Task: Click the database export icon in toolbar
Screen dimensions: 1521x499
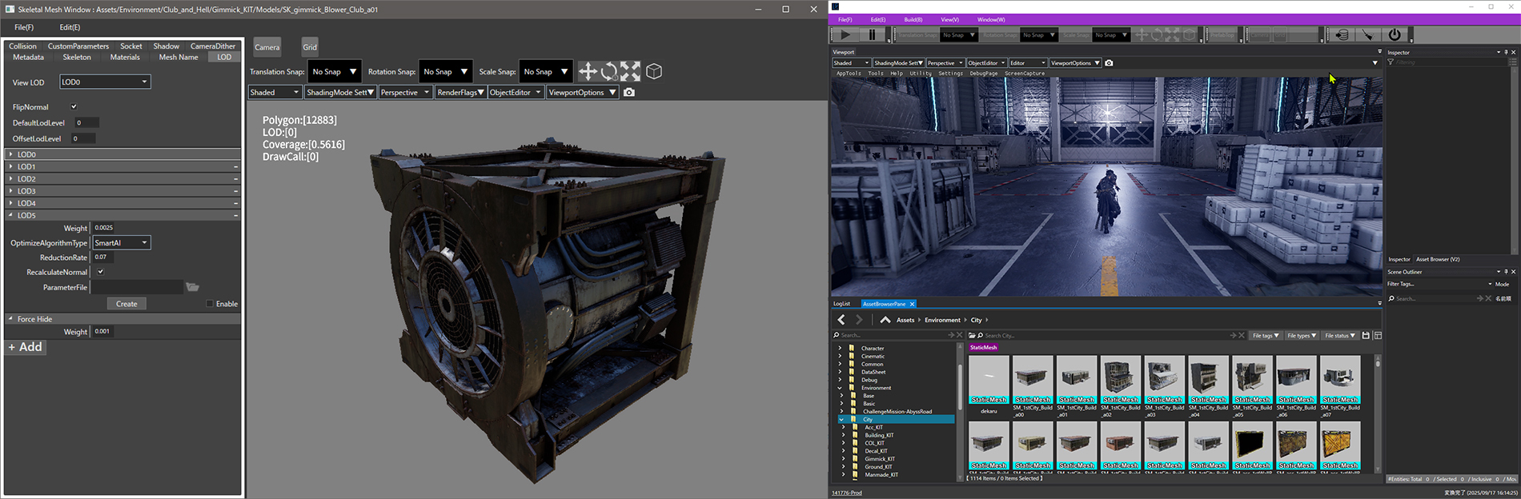Action: (x=1342, y=34)
